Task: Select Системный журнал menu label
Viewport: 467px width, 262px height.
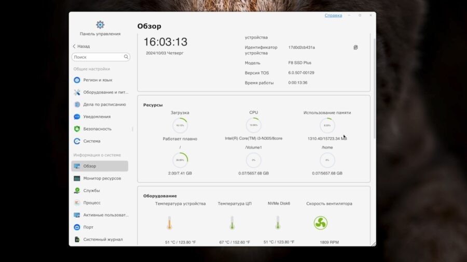Action: 103,239
